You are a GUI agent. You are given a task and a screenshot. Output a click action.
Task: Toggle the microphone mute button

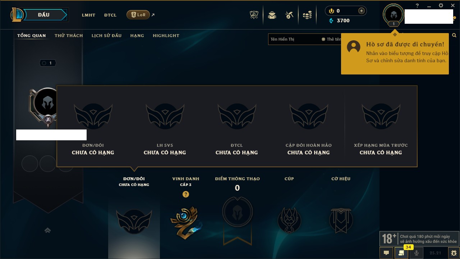tap(416, 253)
